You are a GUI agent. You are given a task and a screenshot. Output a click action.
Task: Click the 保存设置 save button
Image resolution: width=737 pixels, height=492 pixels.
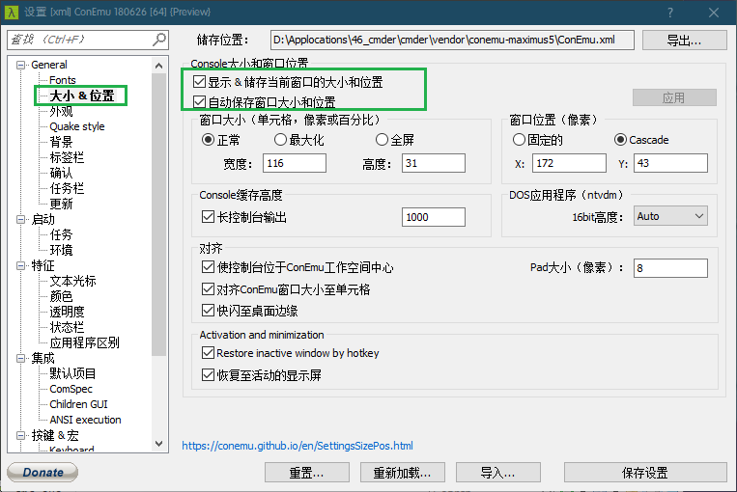coord(645,473)
